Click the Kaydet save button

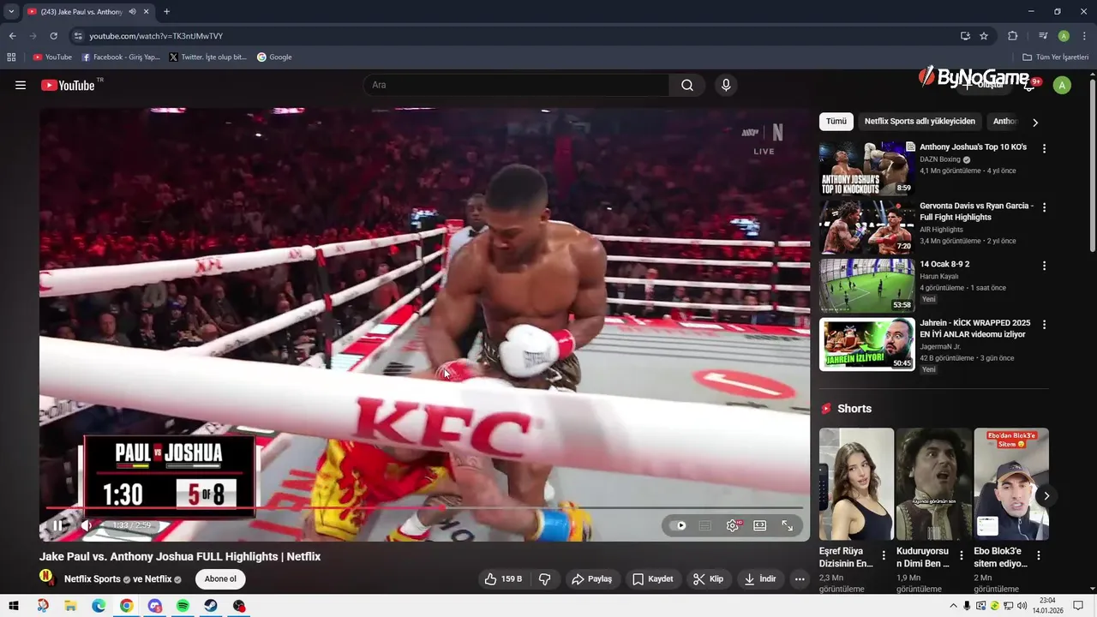(x=652, y=579)
